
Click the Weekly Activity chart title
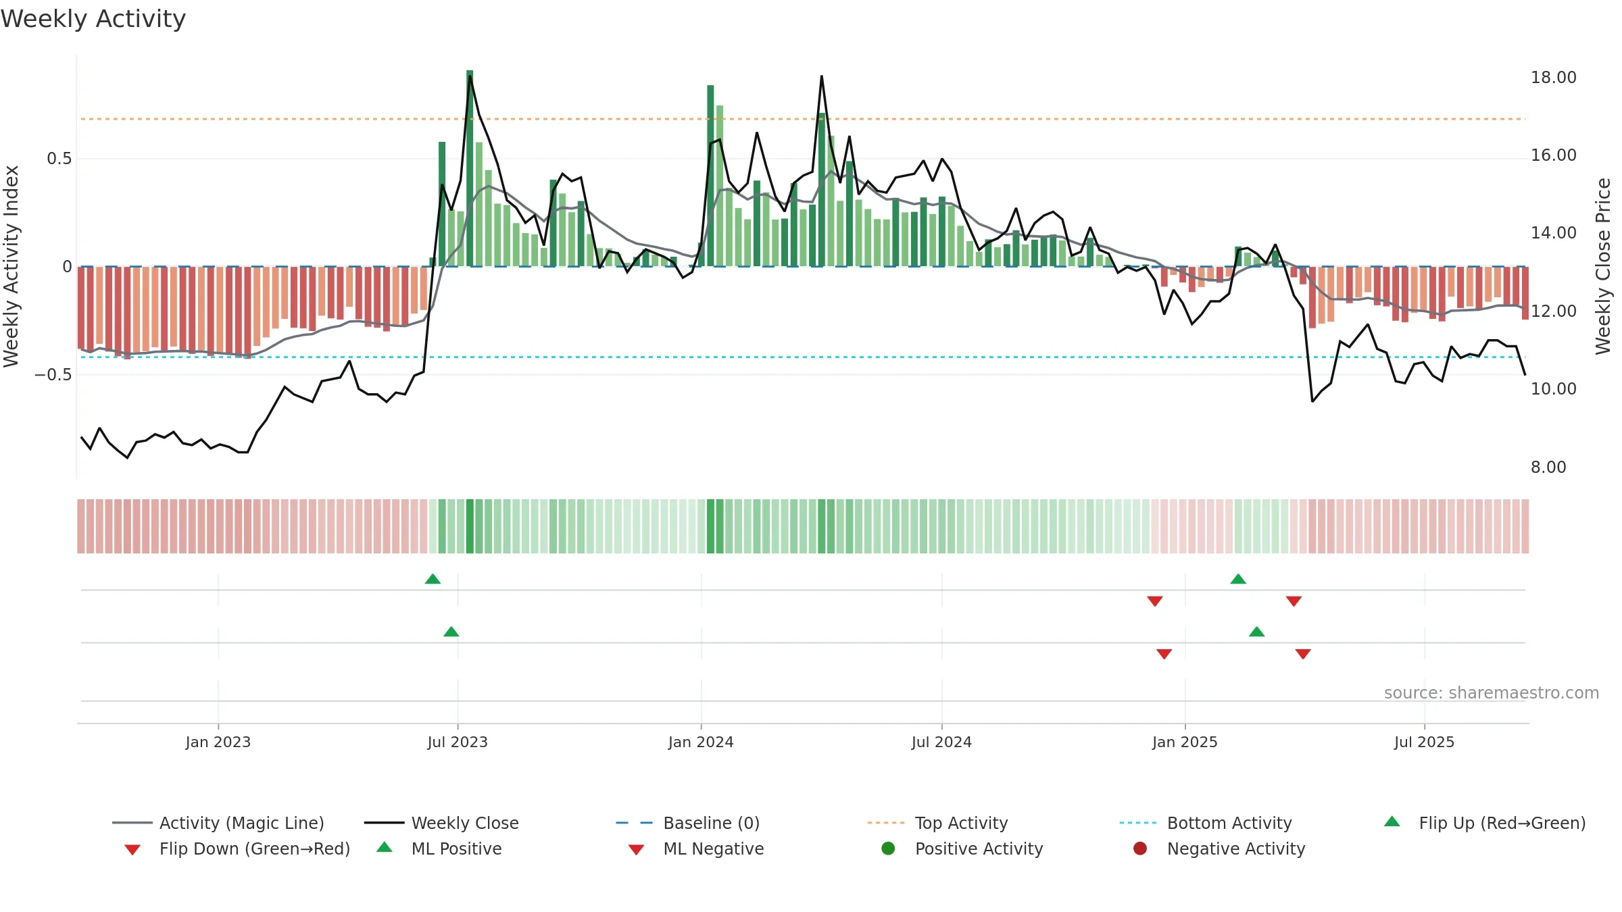tap(93, 19)
